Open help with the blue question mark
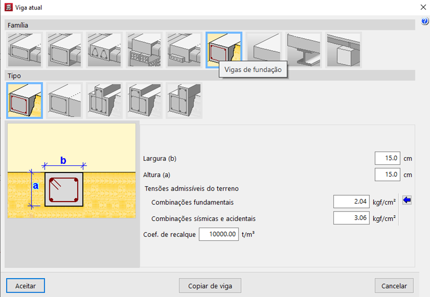The width and height of the screenshot is (430, 297). 425,21
